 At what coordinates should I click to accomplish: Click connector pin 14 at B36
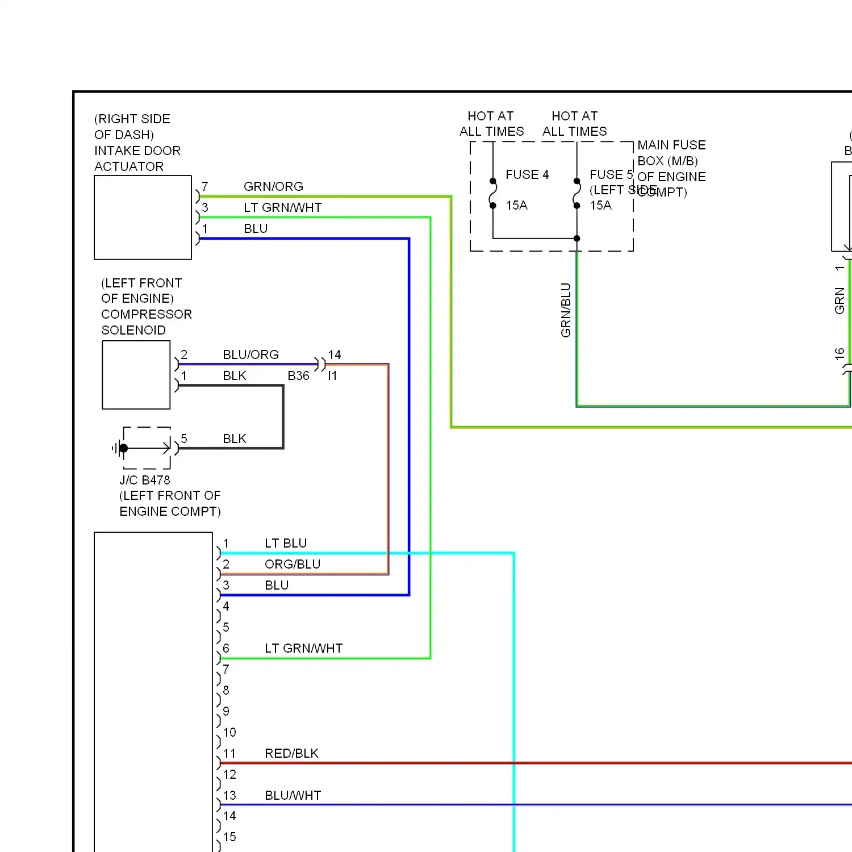pos(335,354)
